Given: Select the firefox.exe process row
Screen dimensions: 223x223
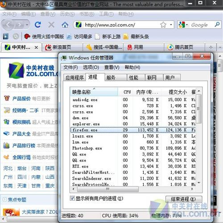Looking at the screenshot, I should 133,130.
